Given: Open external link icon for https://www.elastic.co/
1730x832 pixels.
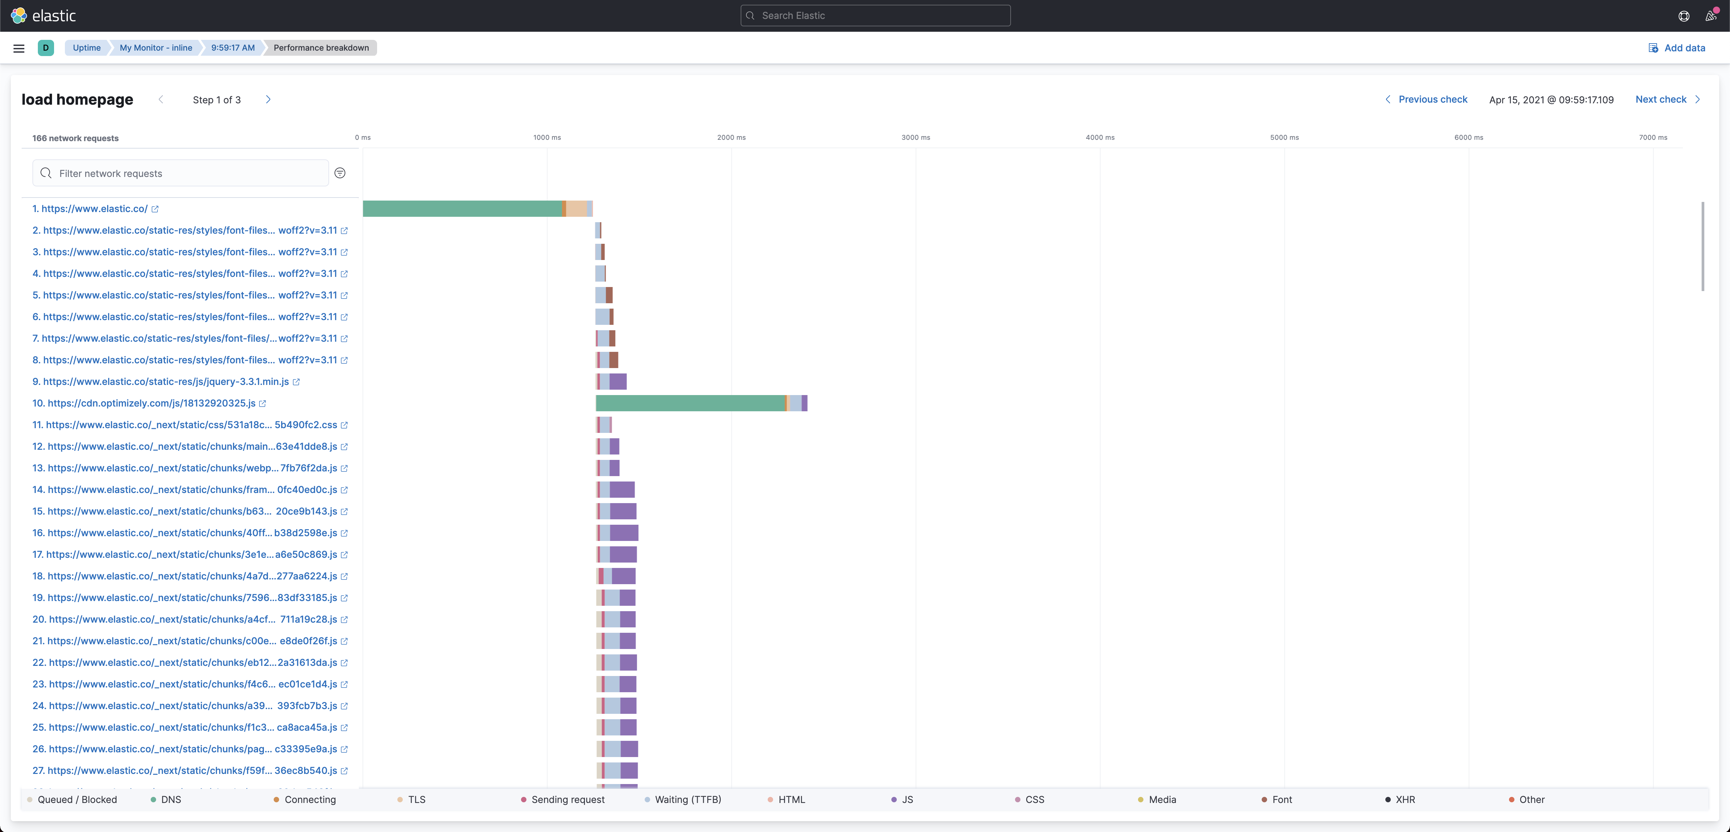Looking at the screenshot, I should [x=155, y=209].
